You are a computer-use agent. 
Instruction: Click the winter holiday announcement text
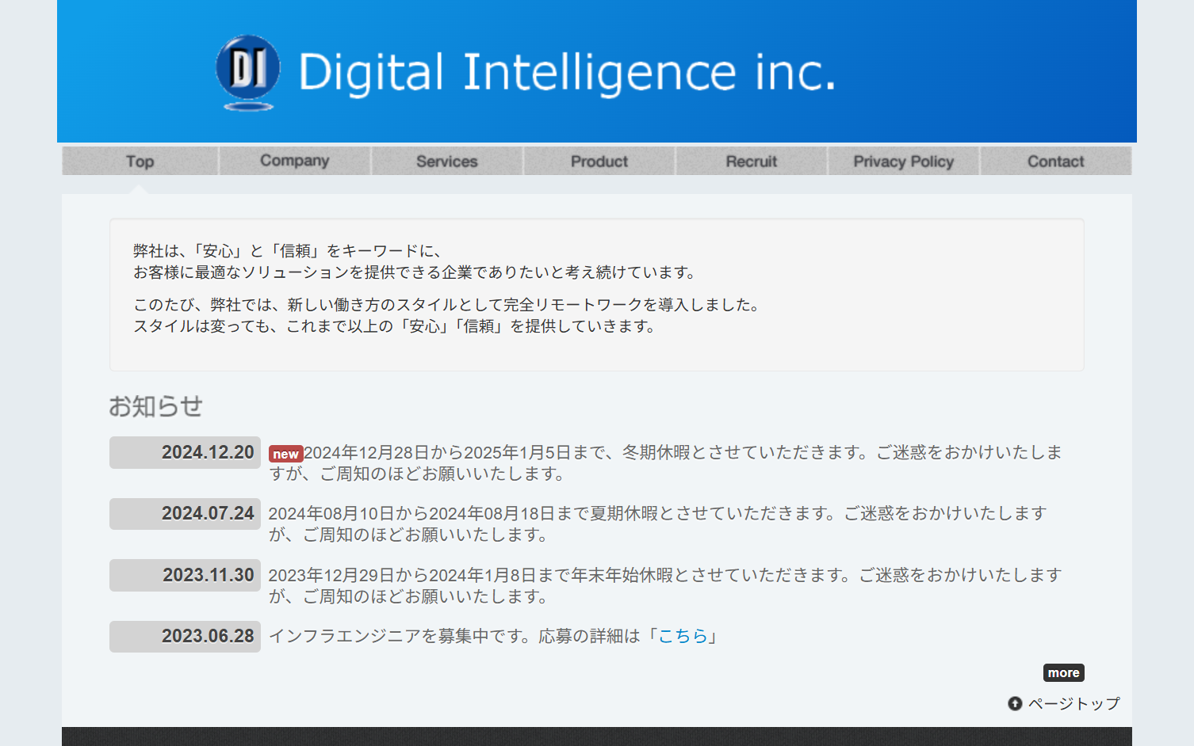666,462
